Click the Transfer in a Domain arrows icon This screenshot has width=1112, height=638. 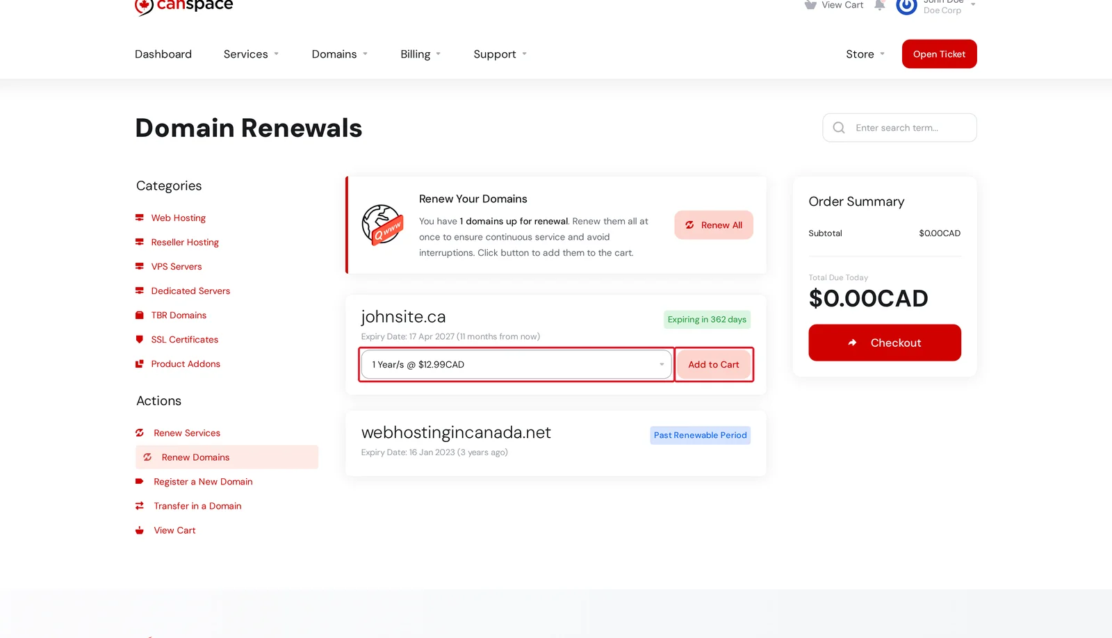[x=140, y=505]
